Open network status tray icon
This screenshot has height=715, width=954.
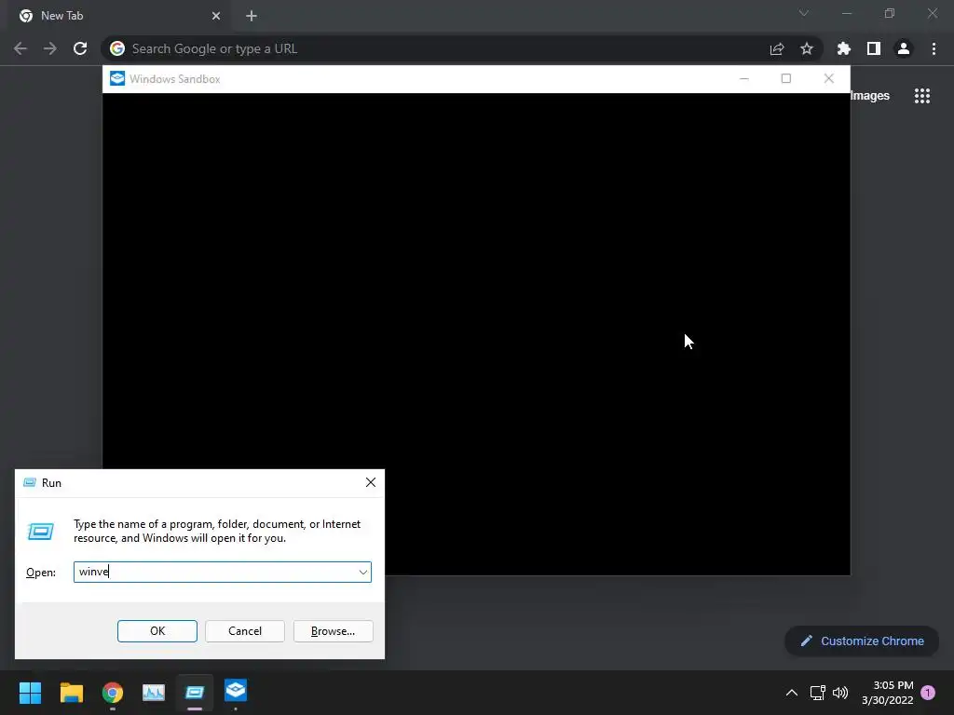[x=817, y=693]
